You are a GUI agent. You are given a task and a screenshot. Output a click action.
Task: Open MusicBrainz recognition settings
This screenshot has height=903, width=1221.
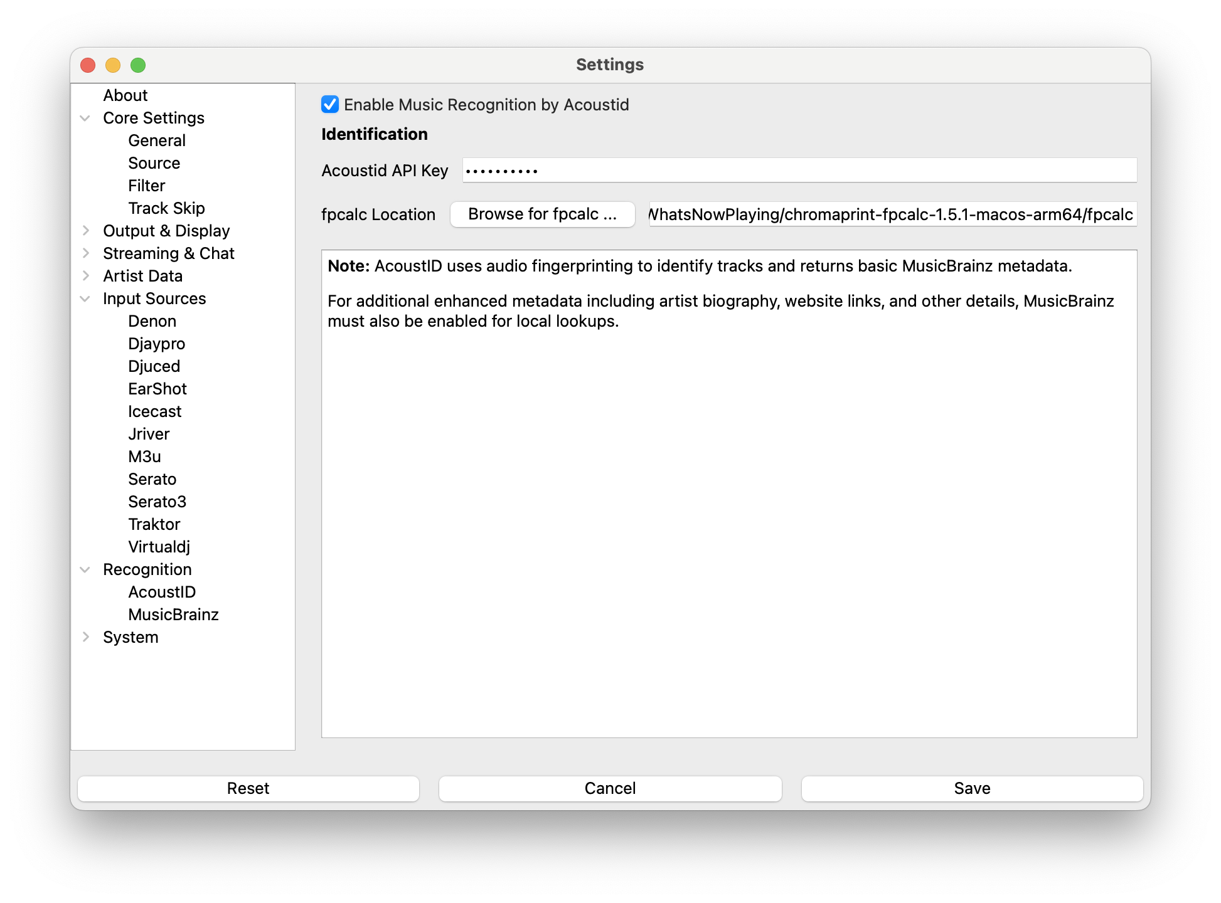[x=173, y=615]
